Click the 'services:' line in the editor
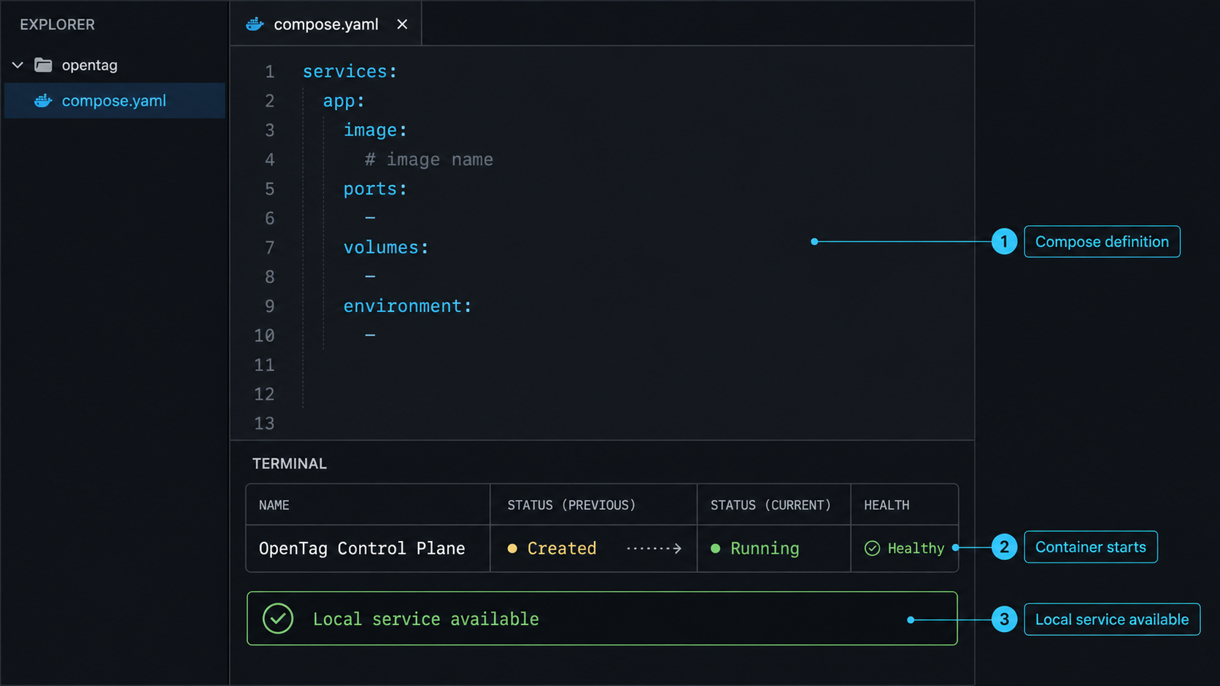Viewport: 1220px width, 686px height. point(350,71)
